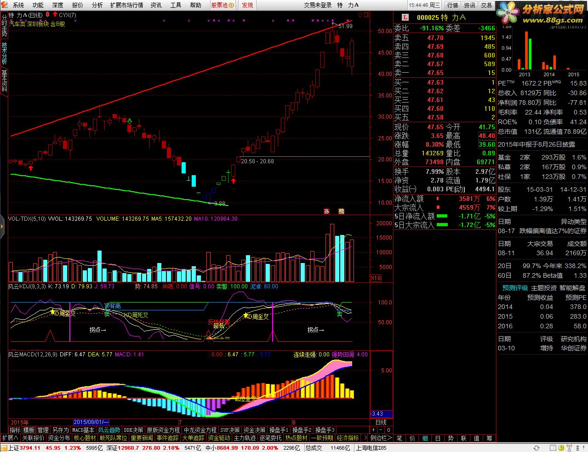Click the 榜 marker at chart bottom

(342, 212)
